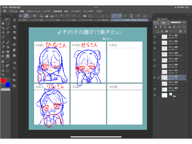Show the hidden レイヤー2 layer
This screenshot has width=192, height=144.
[155, 84]
